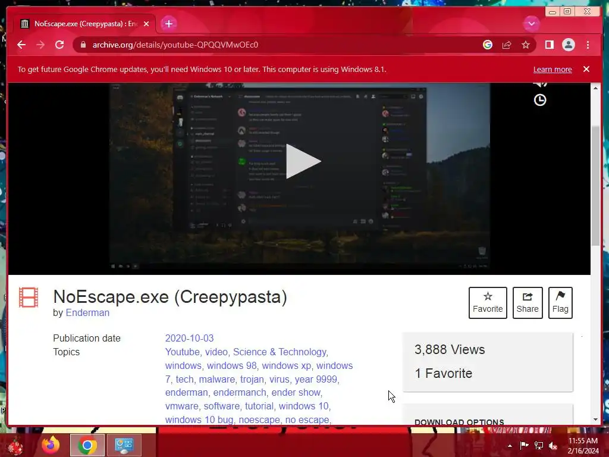Open the control panel taskbar icon

click(x=124, y=445)
